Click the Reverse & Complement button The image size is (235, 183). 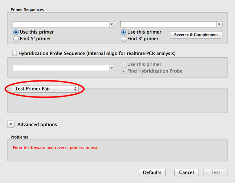click(196, 35)
